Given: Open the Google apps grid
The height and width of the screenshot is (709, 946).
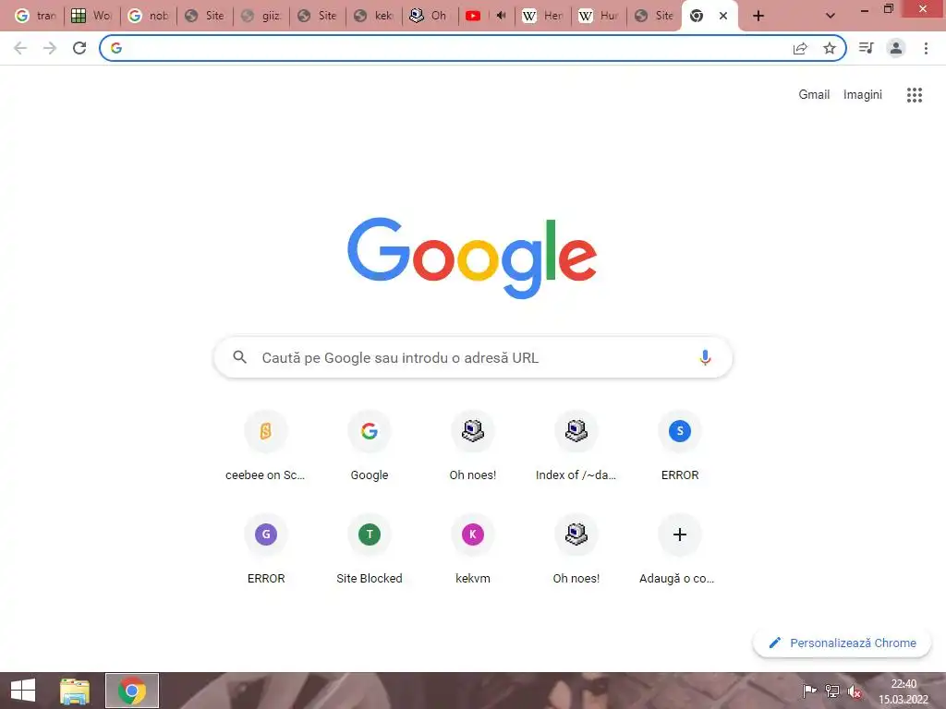Looking at the screenshot, I should (x=915, y=95).
